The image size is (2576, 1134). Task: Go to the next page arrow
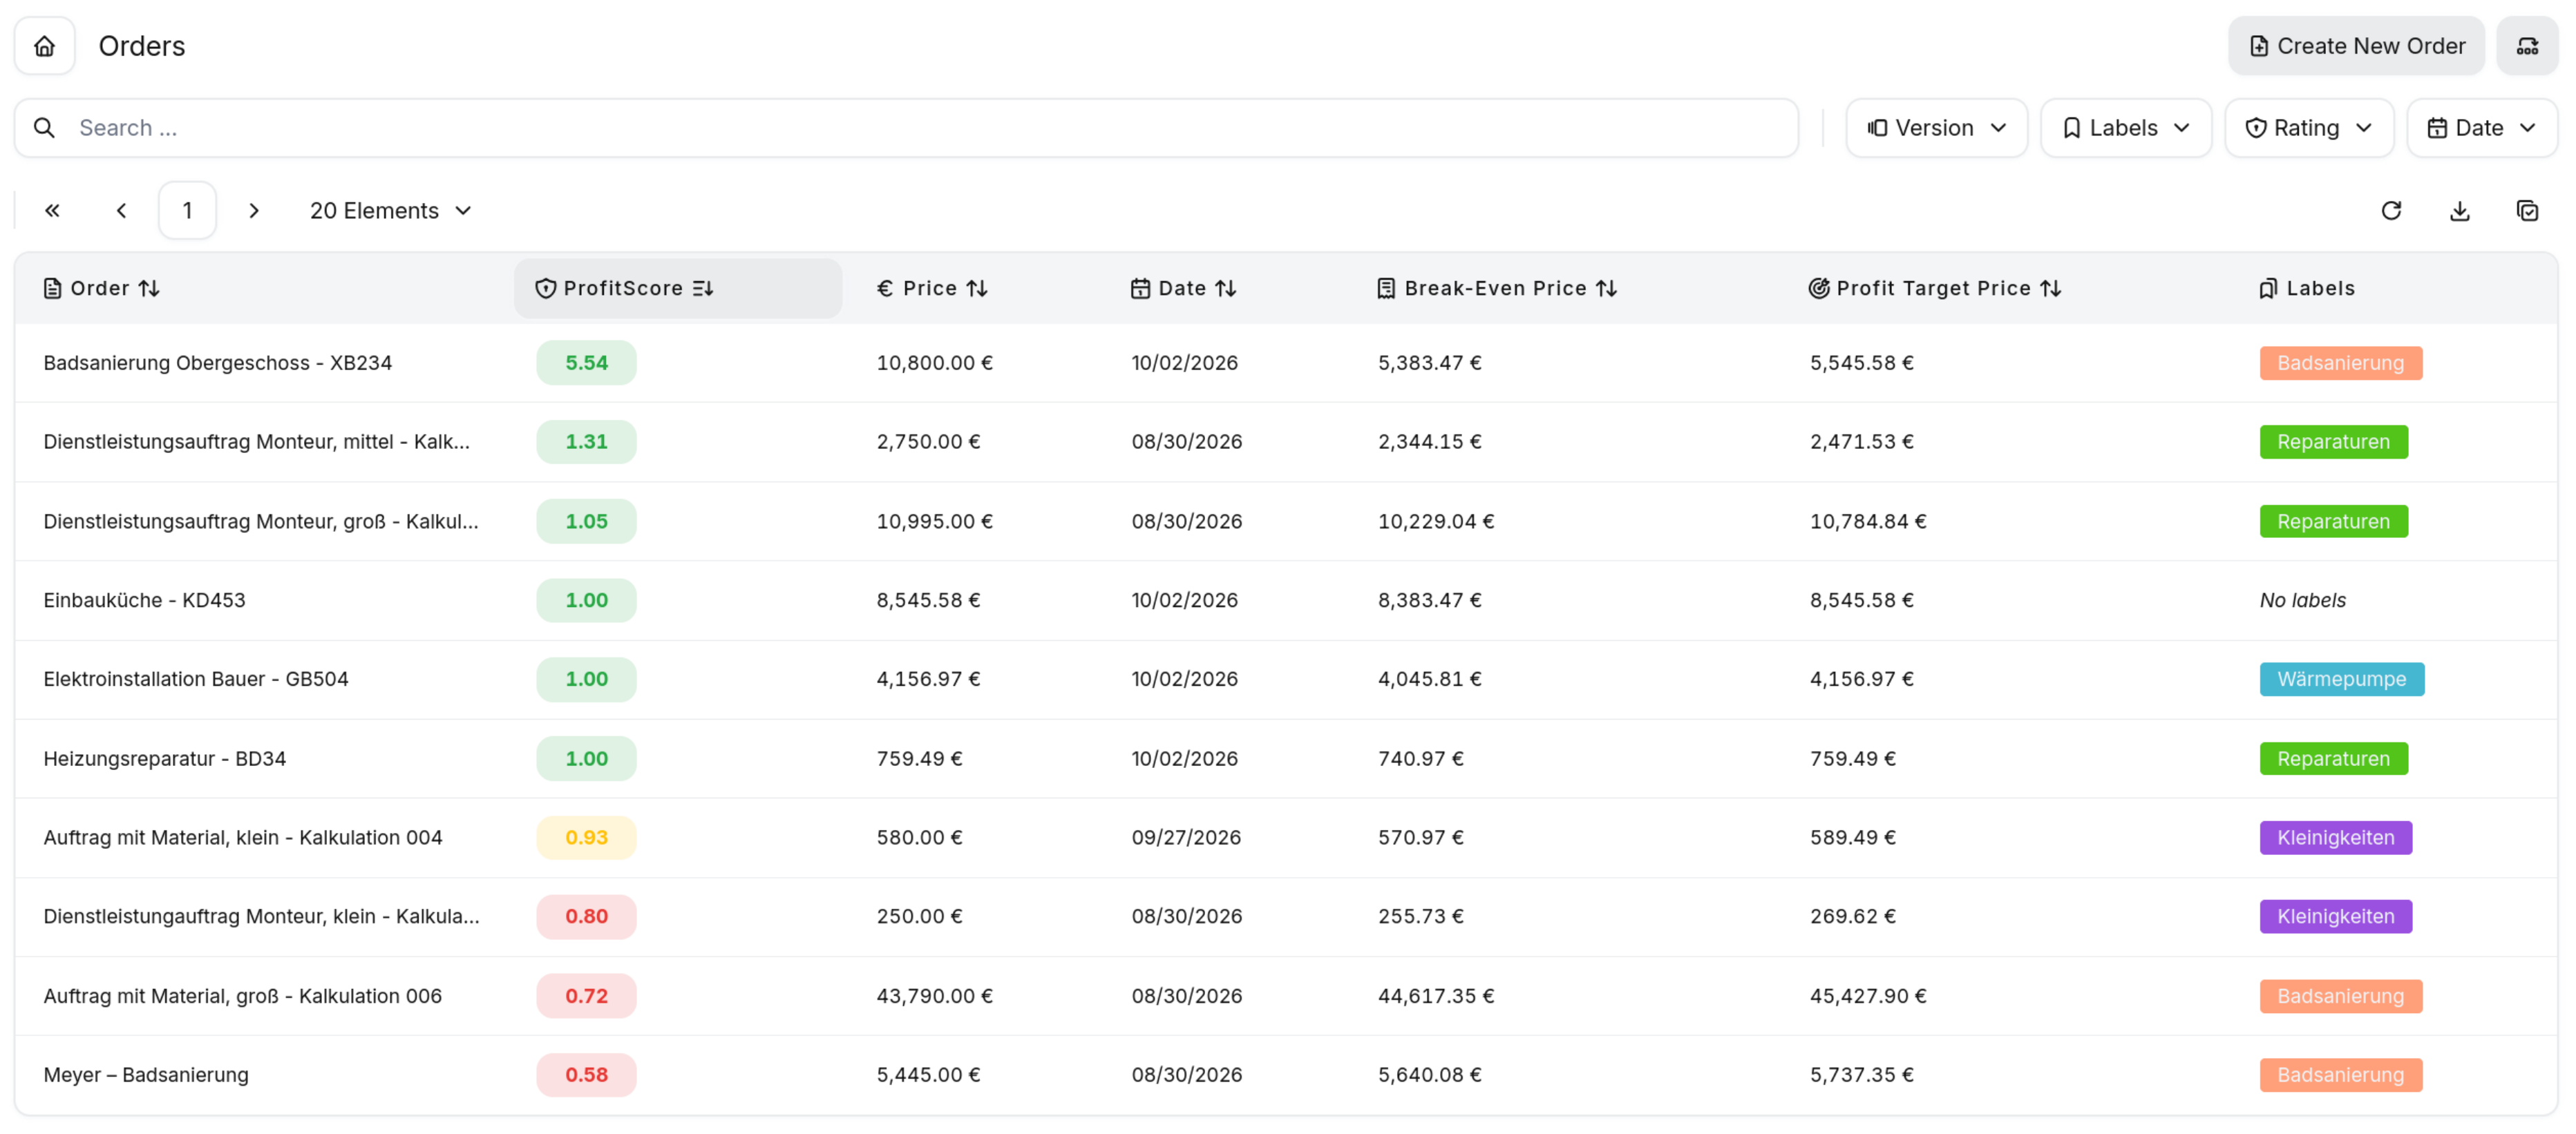point(254,211)
